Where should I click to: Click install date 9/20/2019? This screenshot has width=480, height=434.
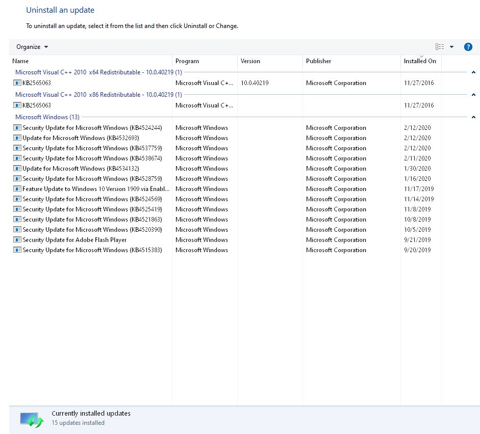coord(417,250)
